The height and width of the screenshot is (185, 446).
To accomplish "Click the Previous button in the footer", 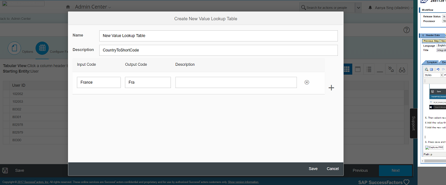I will point(360,170).
